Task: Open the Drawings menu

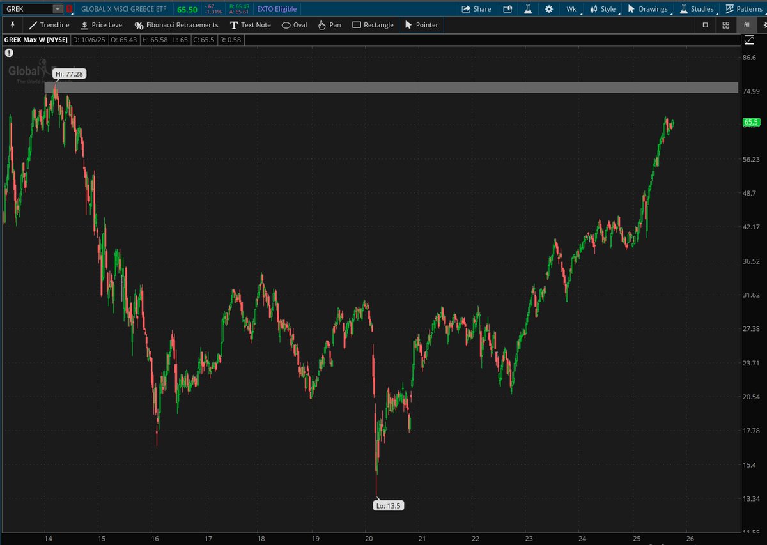Action: [647, 9]
